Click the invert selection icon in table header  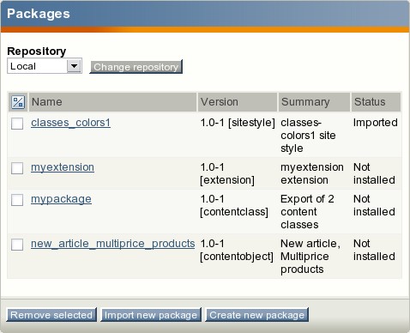coord(18,102)
